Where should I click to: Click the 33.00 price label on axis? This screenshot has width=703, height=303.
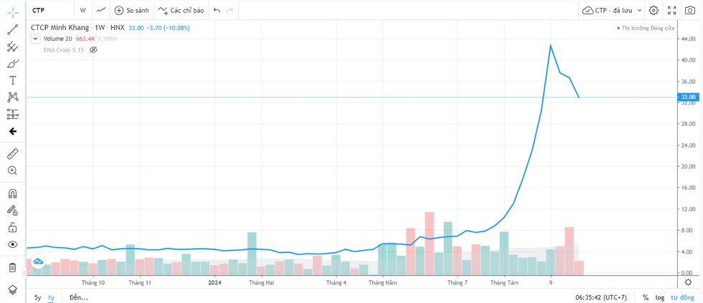point(688,97)
